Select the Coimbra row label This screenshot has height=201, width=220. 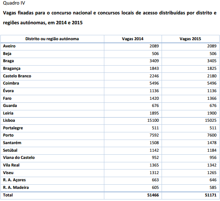(11, 83)
